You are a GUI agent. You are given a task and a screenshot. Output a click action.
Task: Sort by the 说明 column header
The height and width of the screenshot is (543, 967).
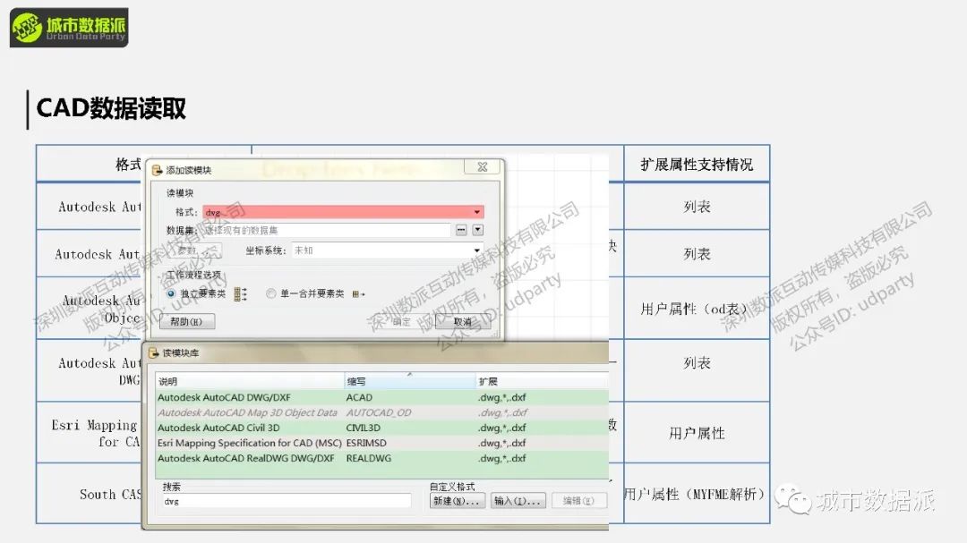(250, 381)
